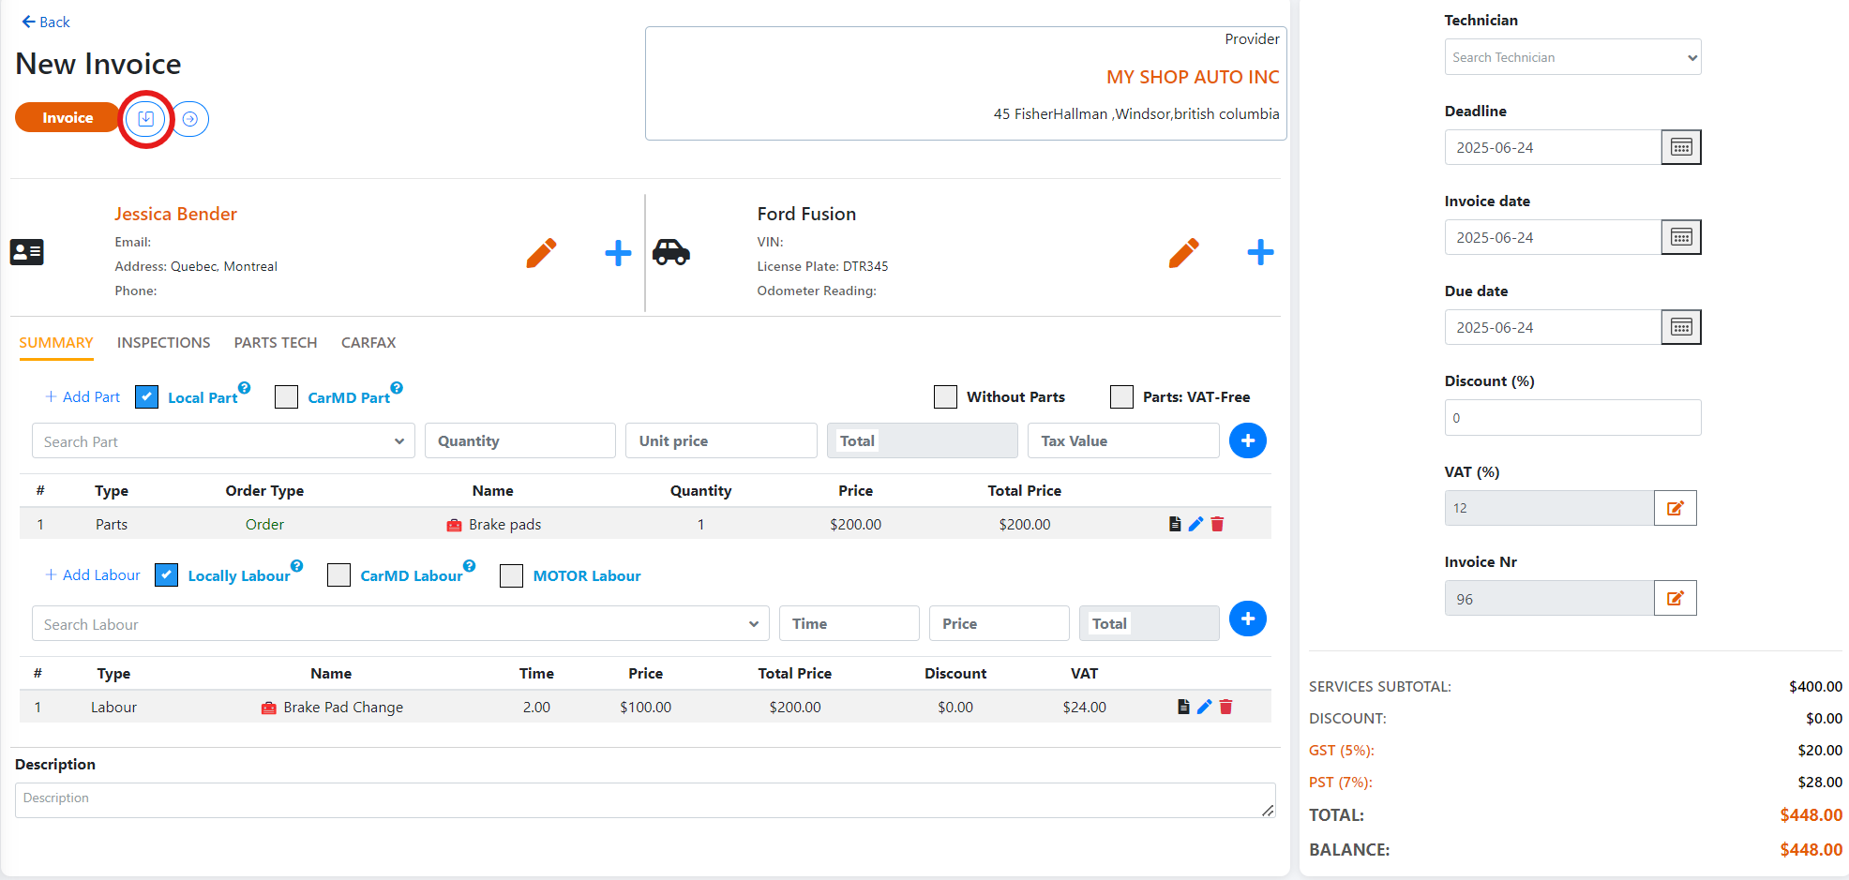1849x880 pixels.
Task: Click into the Description text field
Action: (x=644, y=800)
